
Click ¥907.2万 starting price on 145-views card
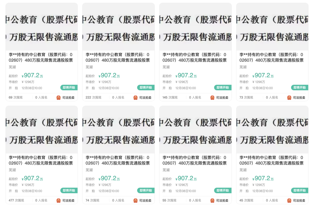[186, 76]
